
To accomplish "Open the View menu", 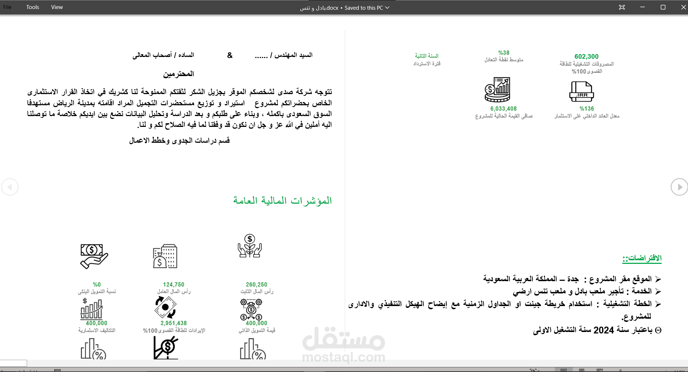I will coord(57,7).
